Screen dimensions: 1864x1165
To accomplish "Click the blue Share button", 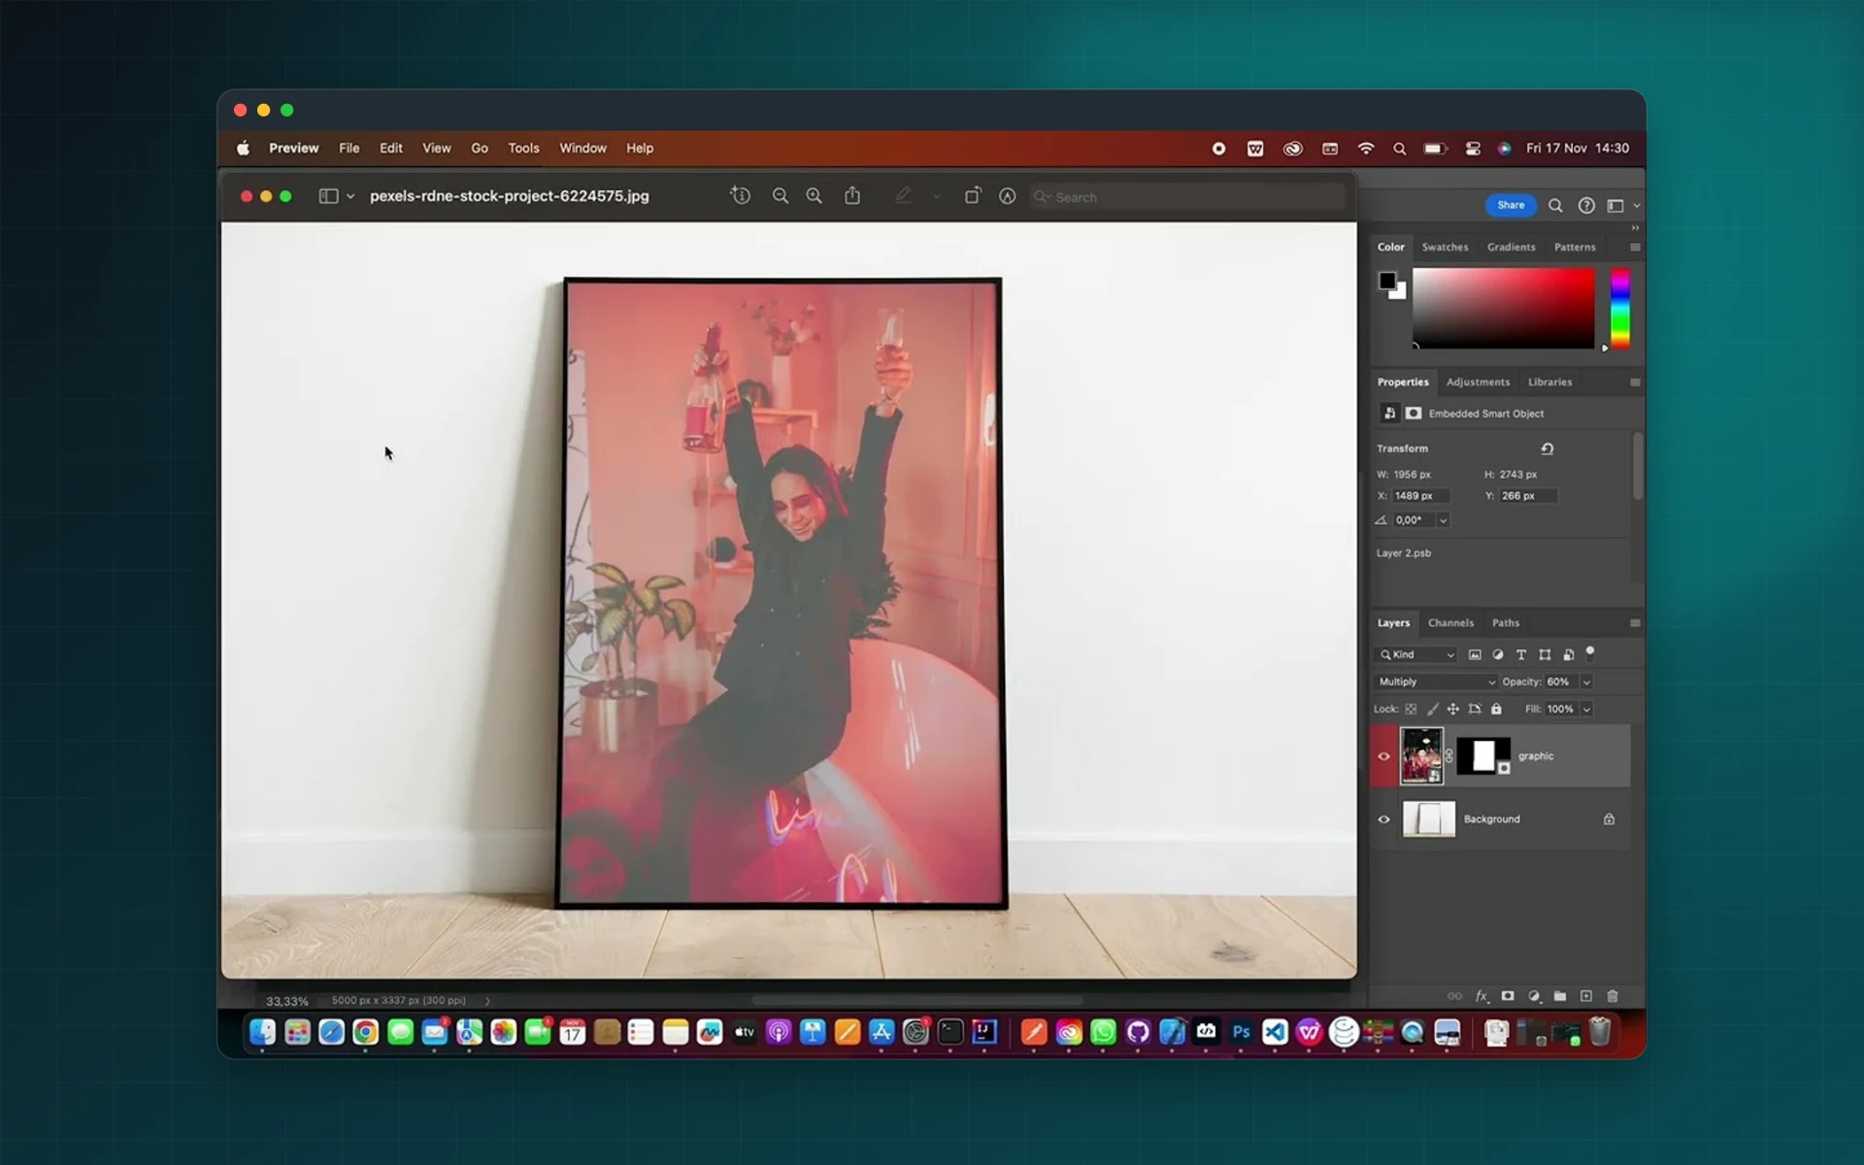I will 1511,206.
